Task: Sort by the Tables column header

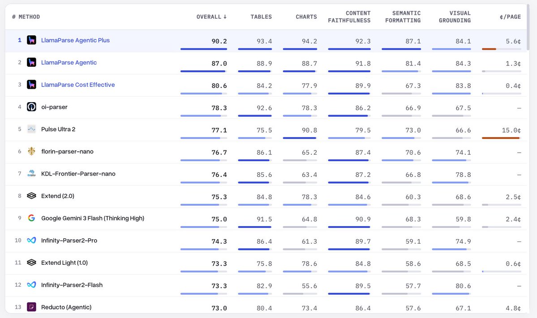Action: (261, 17)
